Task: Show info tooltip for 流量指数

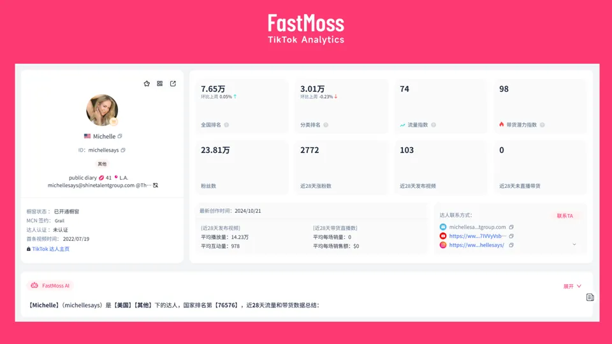Action: click(x=433, y=125)
